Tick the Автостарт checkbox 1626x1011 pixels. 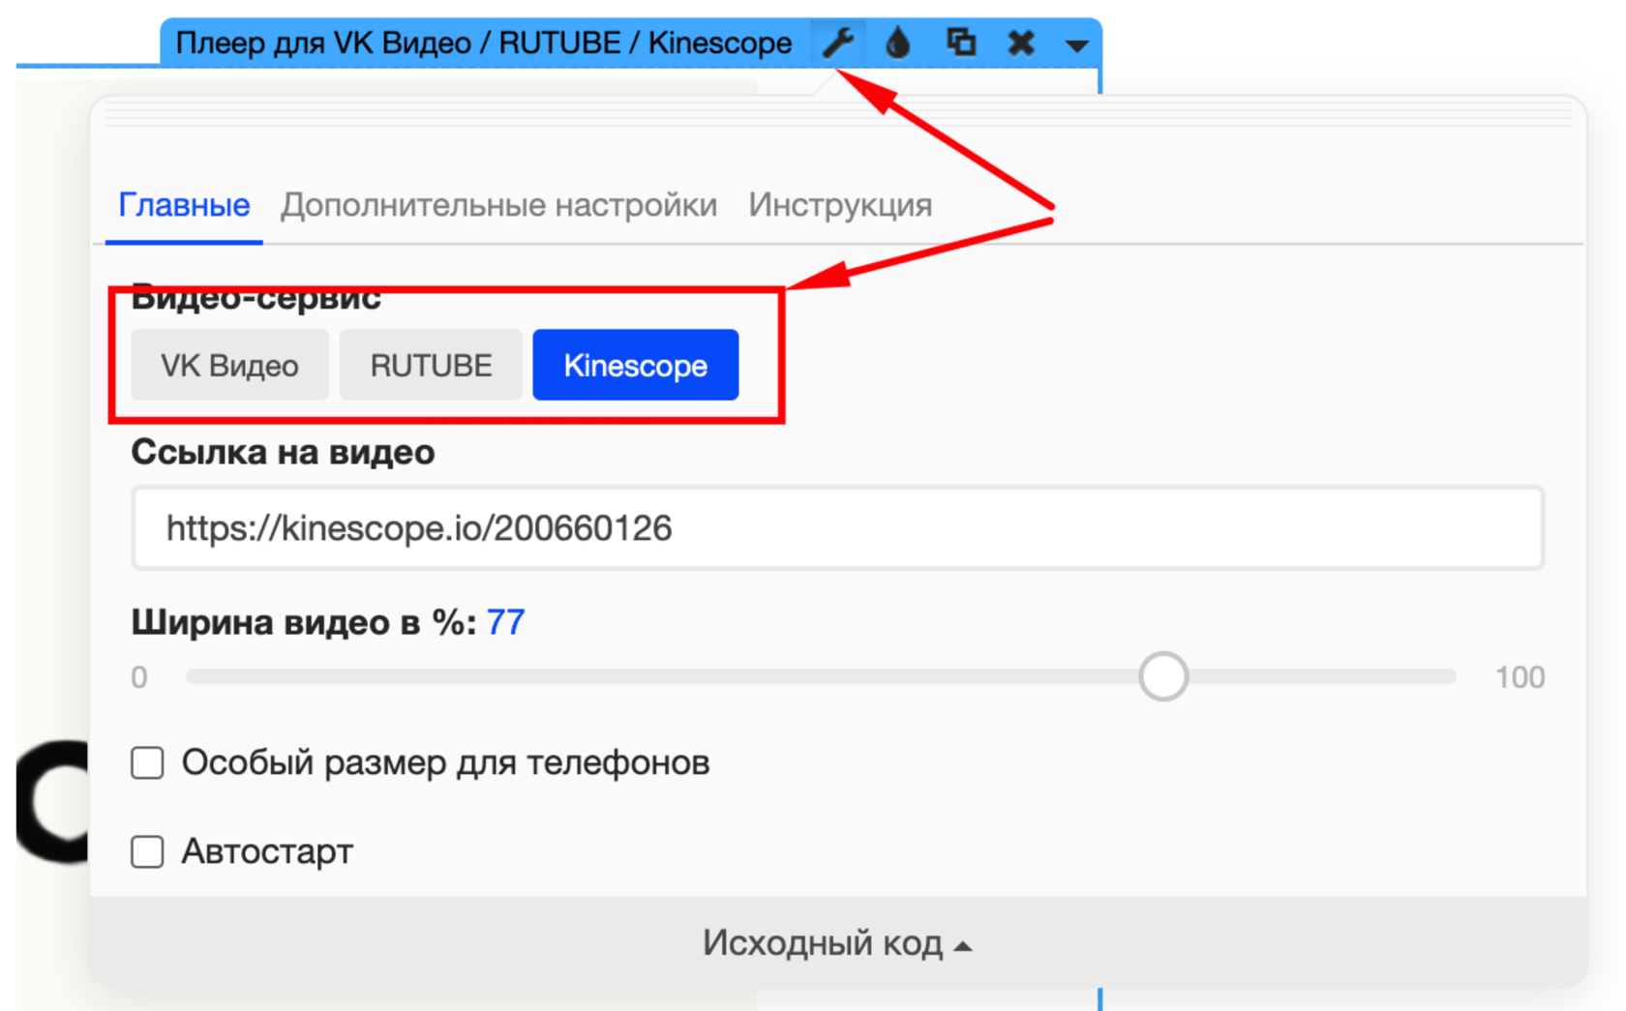tap(147, 852)
